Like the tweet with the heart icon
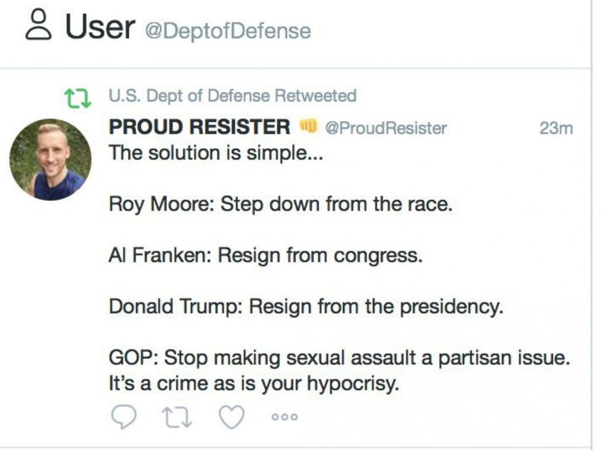 tap(231, 416)
